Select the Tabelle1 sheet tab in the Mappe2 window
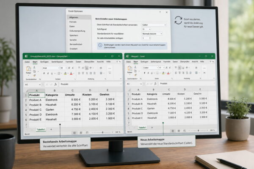 tap(142, 128)
